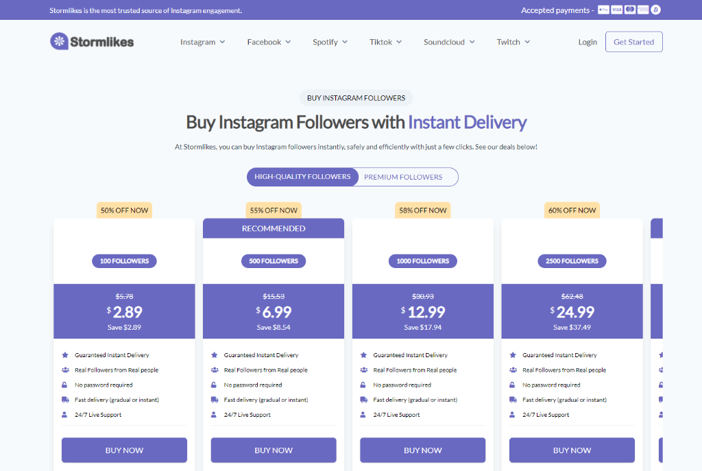
Task: Click support person icon in 100 Followers card
Action: (64, 415)
